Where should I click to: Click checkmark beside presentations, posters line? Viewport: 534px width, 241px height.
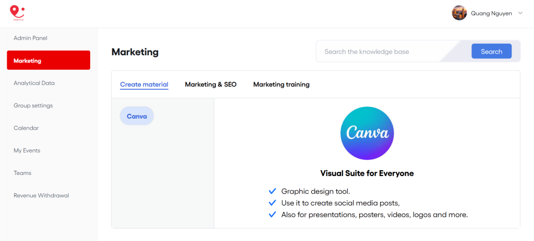point(272,214)
